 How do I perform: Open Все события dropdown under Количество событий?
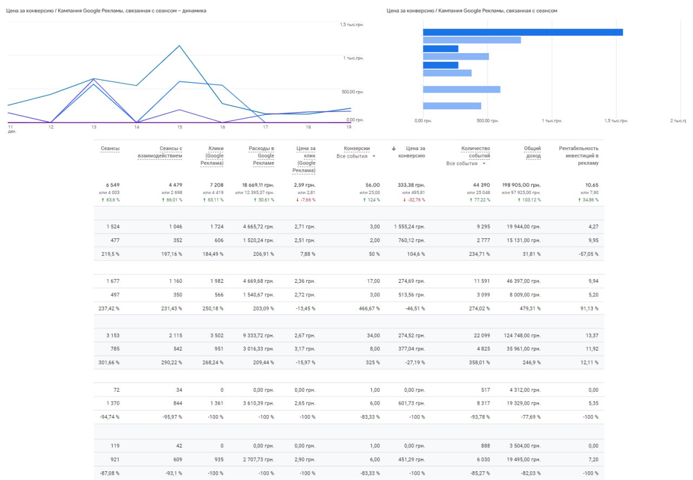(x=466, y=163)
